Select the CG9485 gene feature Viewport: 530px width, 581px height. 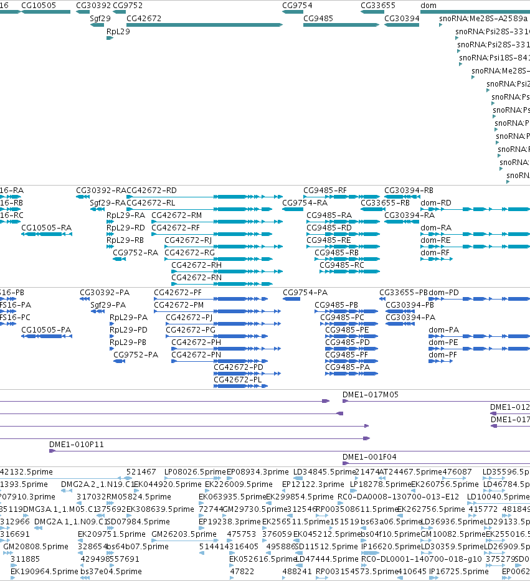coord(341,25)
